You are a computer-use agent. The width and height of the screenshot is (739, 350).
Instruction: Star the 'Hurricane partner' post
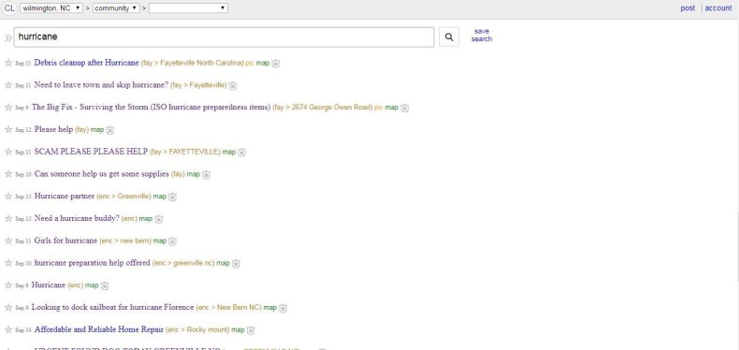[x=8, y=197]
